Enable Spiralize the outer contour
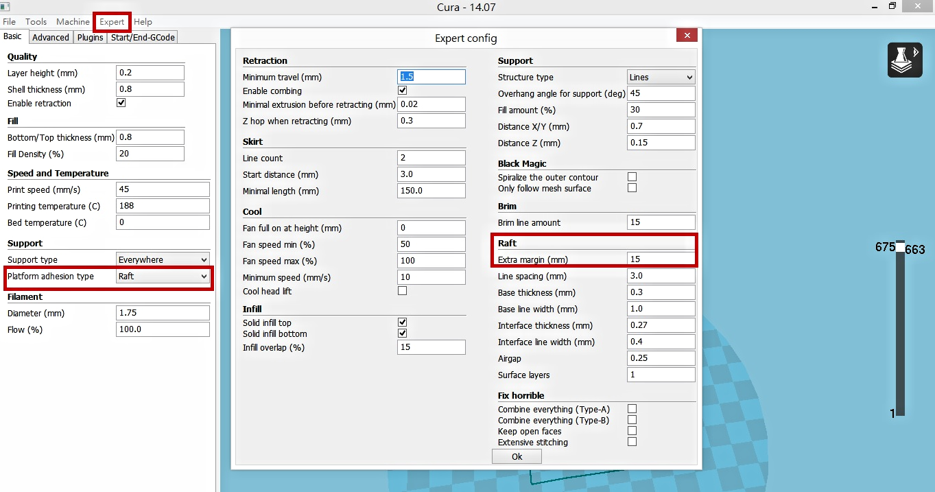This screenshot has height=492, width=935. (632, 177)
